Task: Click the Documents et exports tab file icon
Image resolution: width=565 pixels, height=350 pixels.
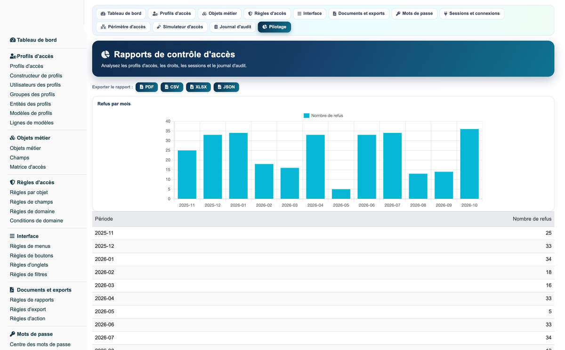Action: coord(334,14)
